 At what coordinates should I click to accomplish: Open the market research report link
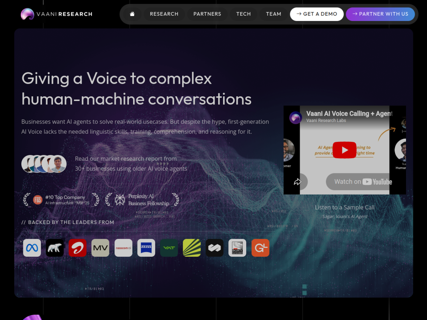click(x=131, y=164)
